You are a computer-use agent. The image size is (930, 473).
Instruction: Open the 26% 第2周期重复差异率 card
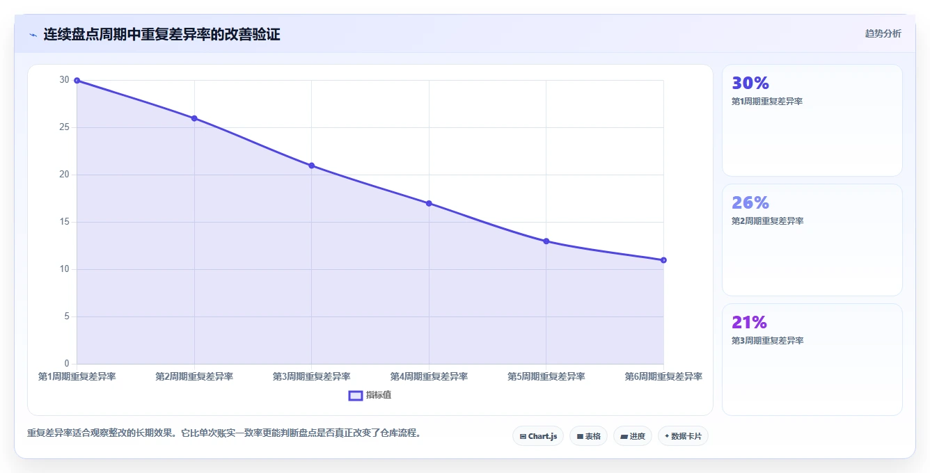click(x=812, y=240)
